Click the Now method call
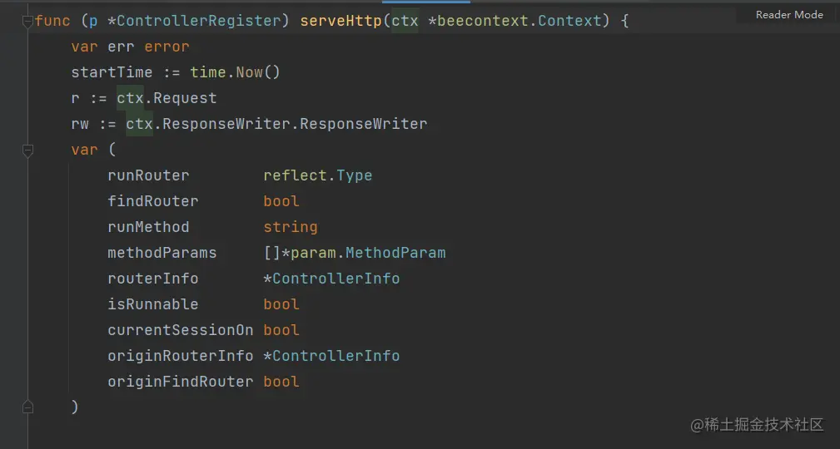Screen dimensions: 840x449 [x=250, y=72]
